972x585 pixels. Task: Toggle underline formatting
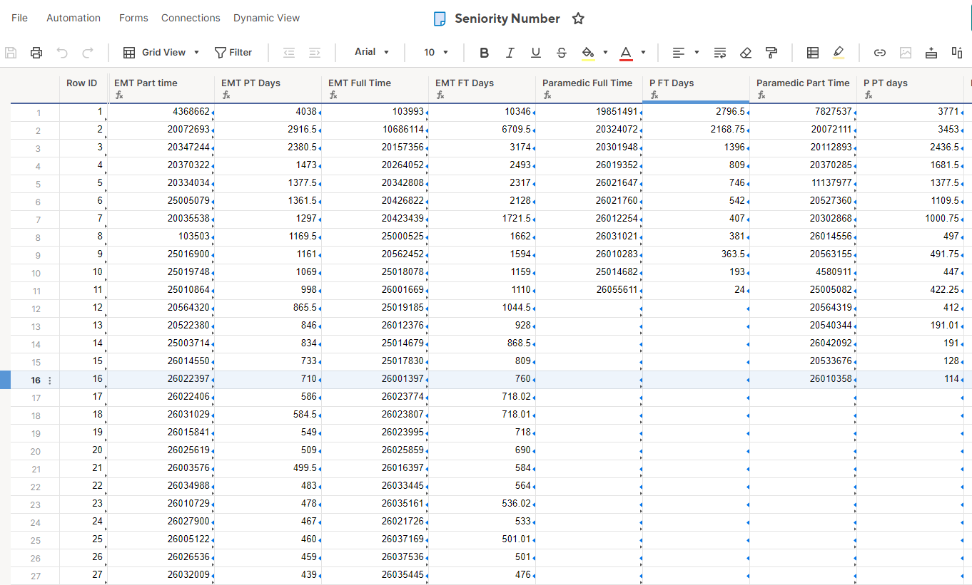click(x=536, y=52)
